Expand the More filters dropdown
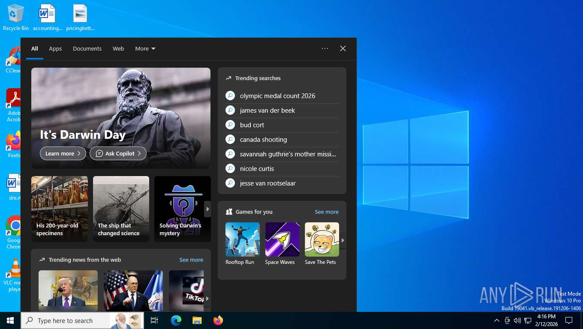Viewport: 583px width, 329px height. [145, 48]
